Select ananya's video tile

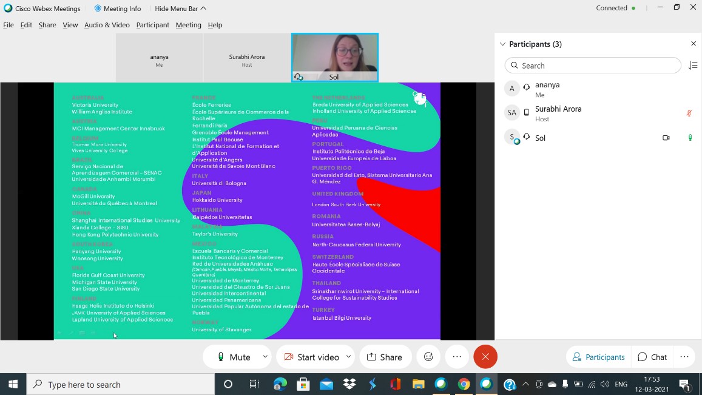160,57
